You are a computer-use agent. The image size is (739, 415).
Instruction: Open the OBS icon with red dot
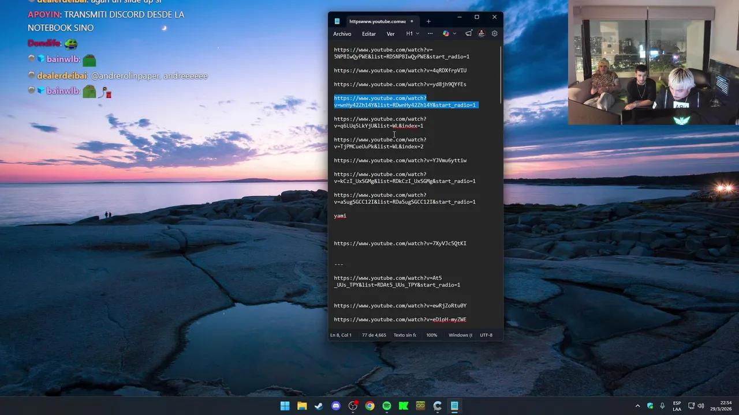point(353,406)
